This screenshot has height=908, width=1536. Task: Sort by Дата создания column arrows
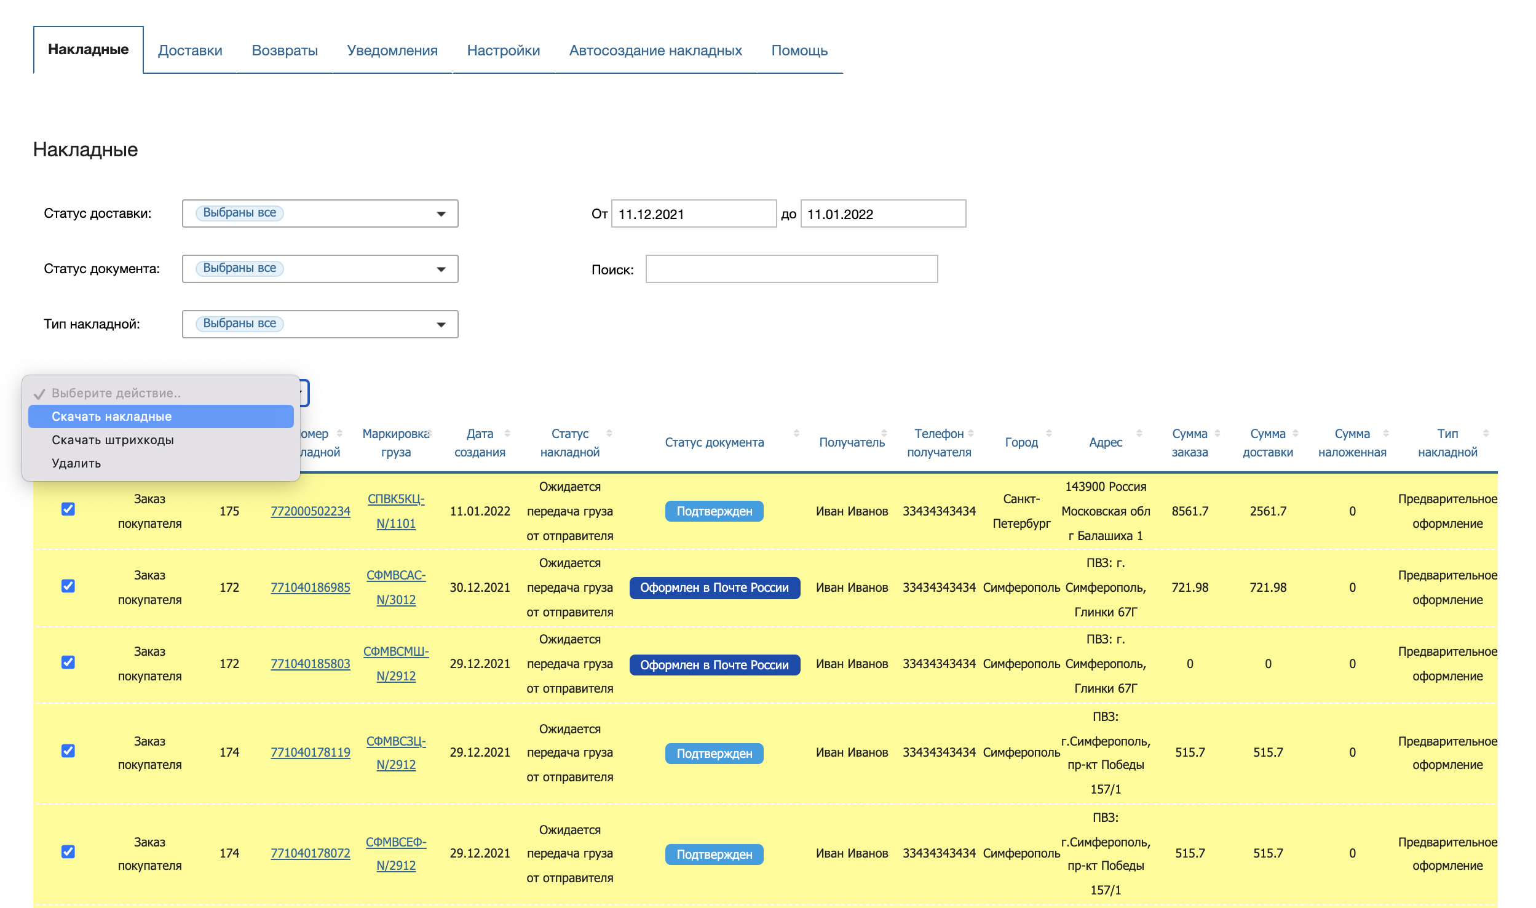507,434
